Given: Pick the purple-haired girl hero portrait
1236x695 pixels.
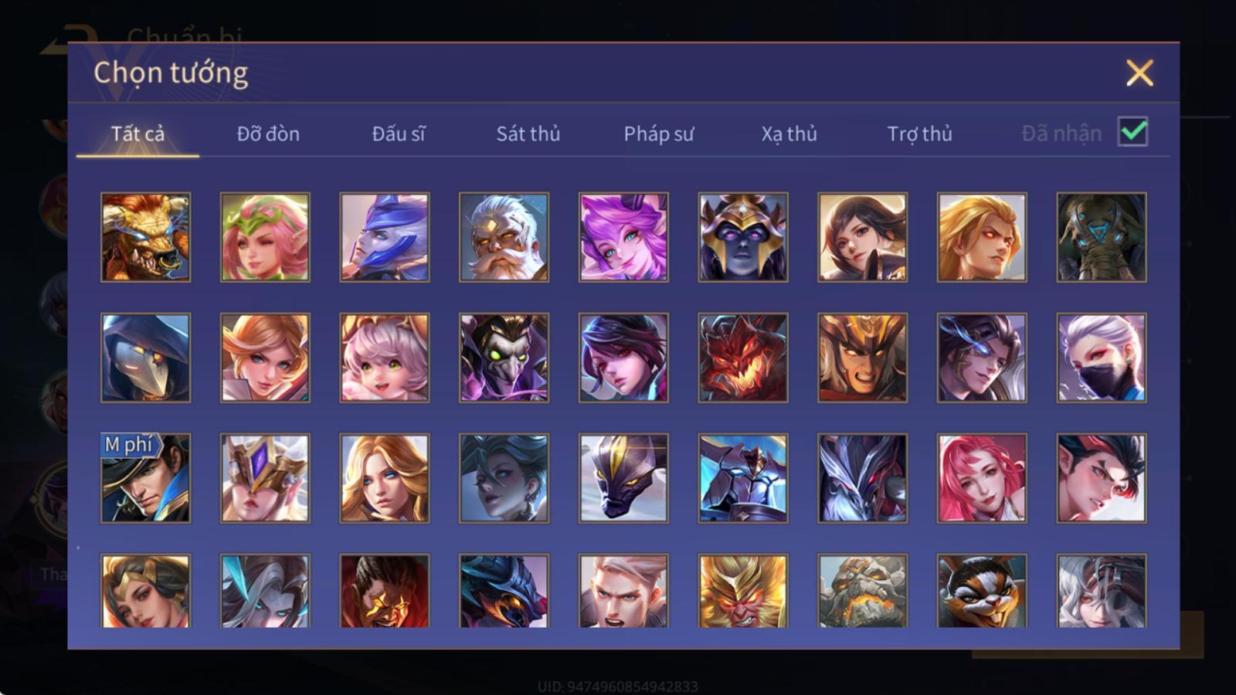Looking at the screenshot, I should (x=623, y=237).
